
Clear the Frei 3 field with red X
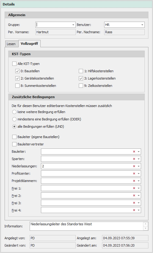(x=134, y=203)
